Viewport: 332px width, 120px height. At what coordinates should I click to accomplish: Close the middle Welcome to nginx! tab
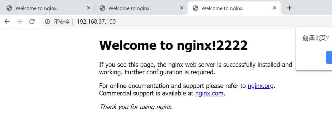coord(181,8)
